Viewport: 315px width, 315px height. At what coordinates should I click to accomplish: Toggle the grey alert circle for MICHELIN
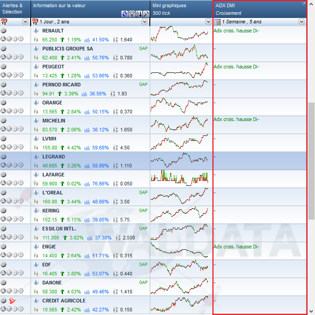tap(4, 121)
